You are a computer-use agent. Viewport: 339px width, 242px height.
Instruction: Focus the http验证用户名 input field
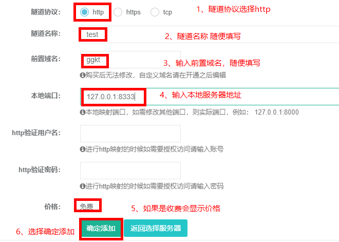coord(130,134)
